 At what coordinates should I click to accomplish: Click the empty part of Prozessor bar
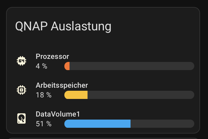(132, 66)
